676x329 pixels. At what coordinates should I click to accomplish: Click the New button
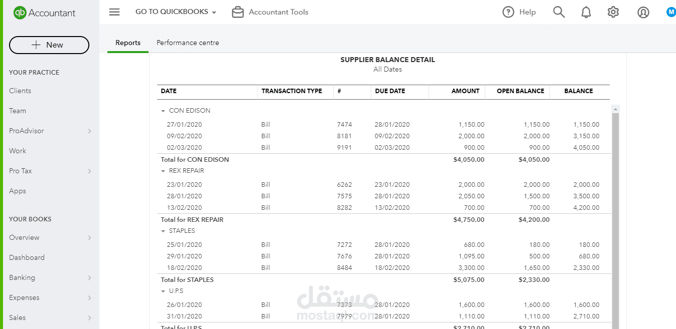[x=49, y=45]
